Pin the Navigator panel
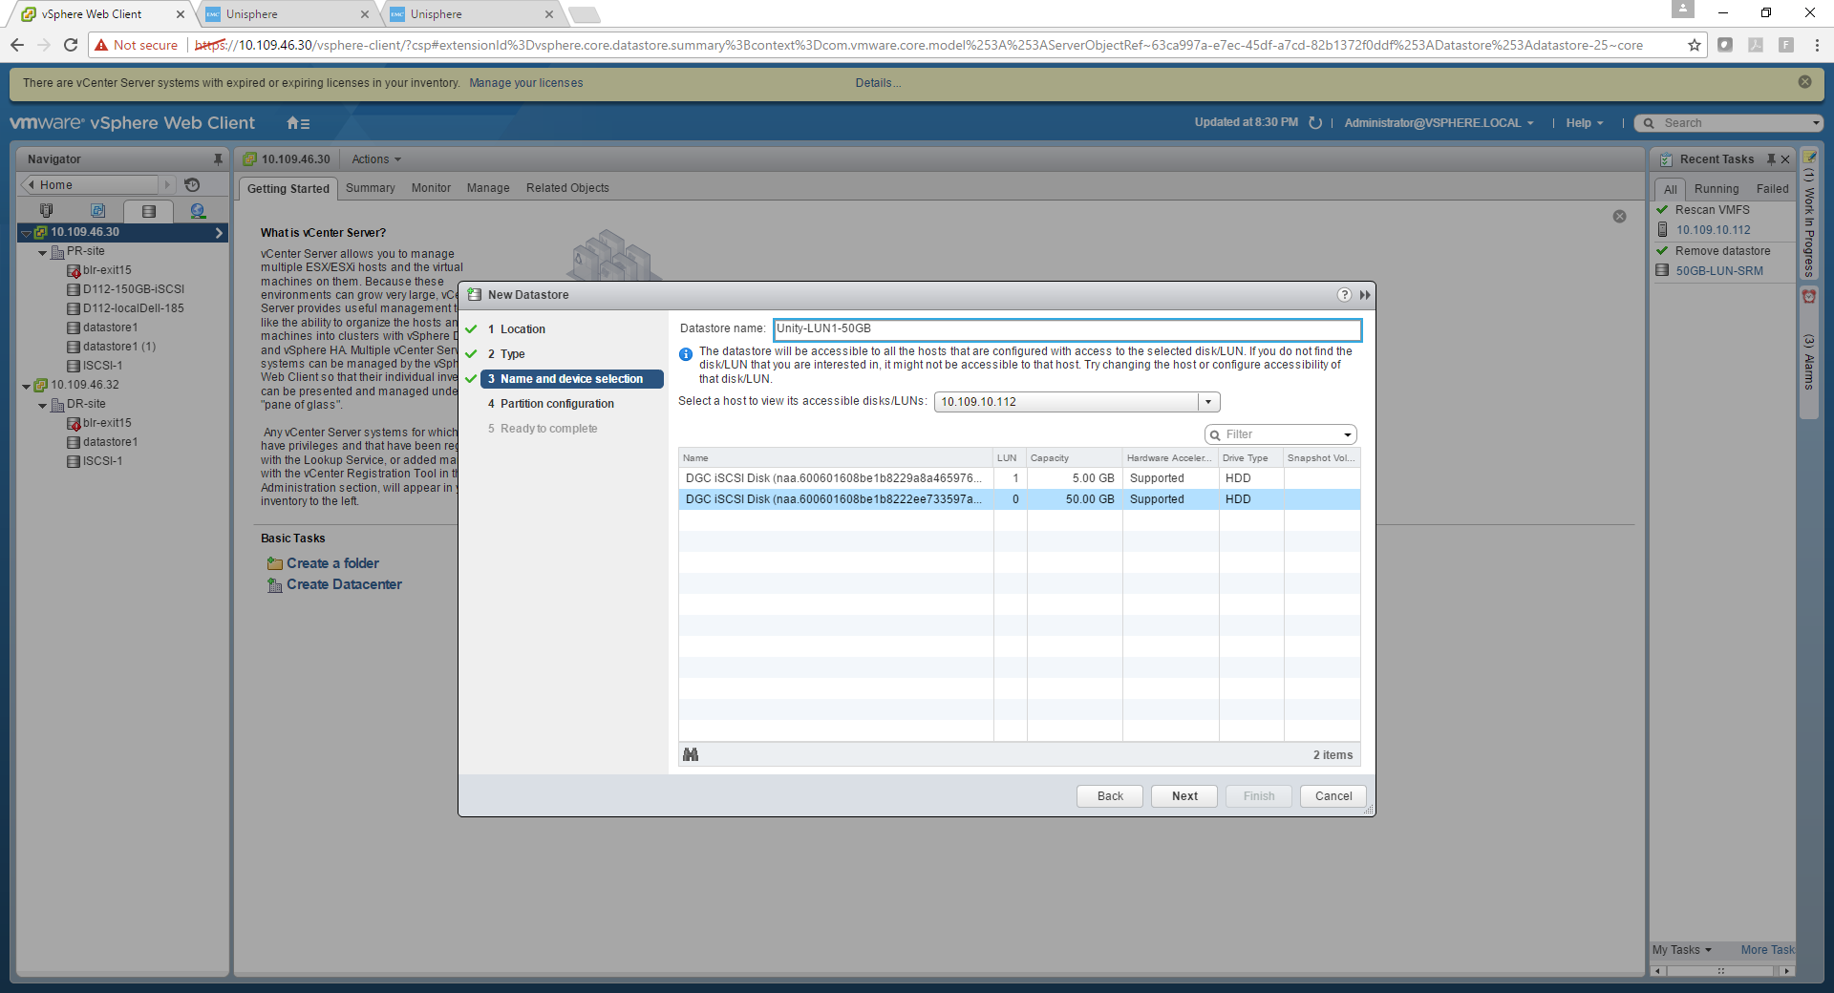Screen dimensions: 1834x993 point(218,159)
